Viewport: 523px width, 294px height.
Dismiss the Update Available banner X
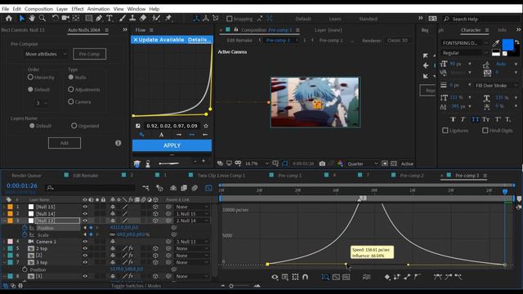coord(136,40)
